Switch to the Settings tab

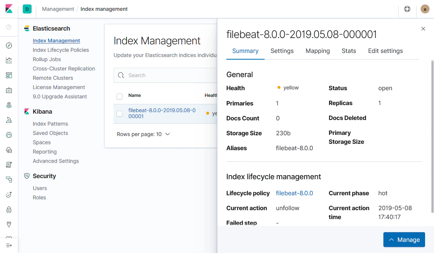point(282,51)
